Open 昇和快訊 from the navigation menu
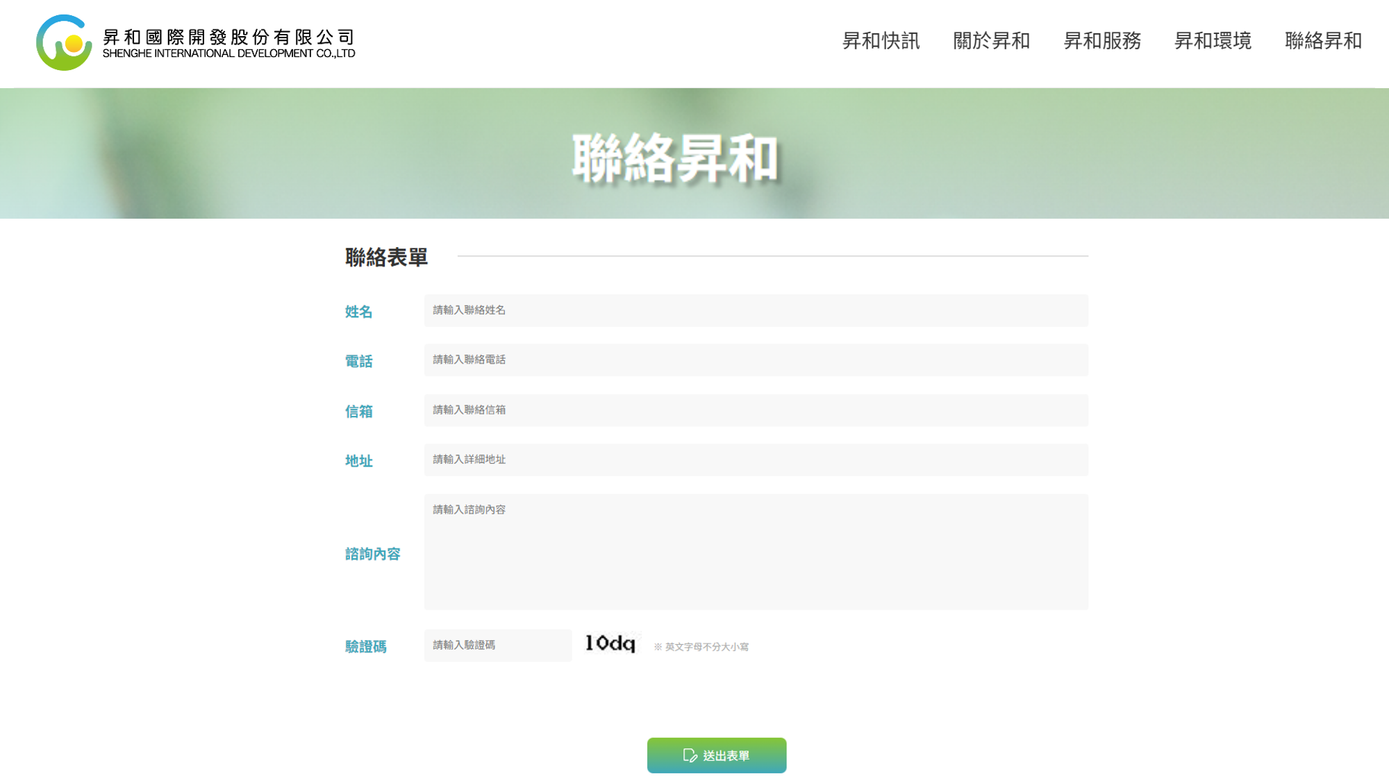The width and height of the screenshot is (1389, 781). [x=880, y=42]
